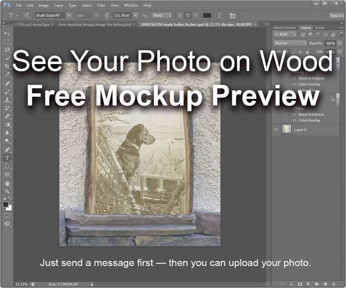
Task: Open the Window menu
Action: point(131,5)
